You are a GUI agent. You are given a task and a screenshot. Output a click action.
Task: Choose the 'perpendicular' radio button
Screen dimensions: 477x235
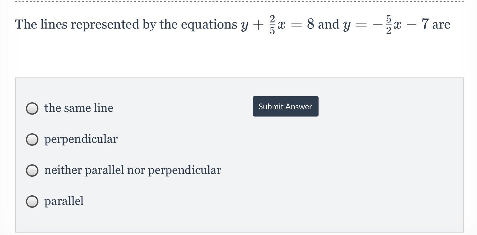[x=32, y=139]
